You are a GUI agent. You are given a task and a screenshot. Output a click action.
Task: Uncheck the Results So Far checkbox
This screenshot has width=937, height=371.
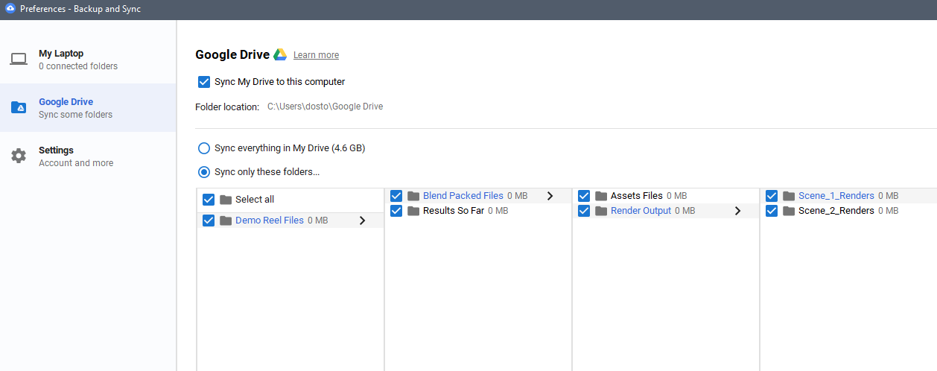[x=396, y=211]
